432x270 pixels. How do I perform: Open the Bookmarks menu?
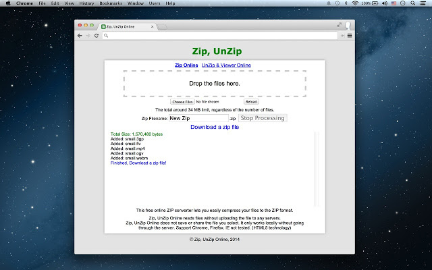[109, 3]
